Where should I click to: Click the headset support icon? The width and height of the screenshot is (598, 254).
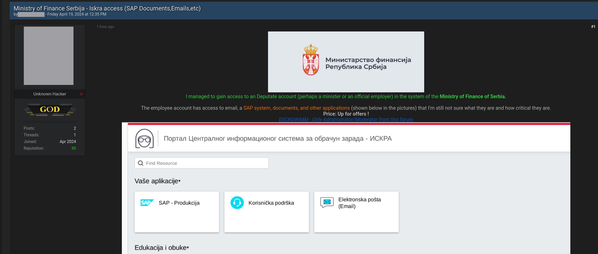coord(237,203)
